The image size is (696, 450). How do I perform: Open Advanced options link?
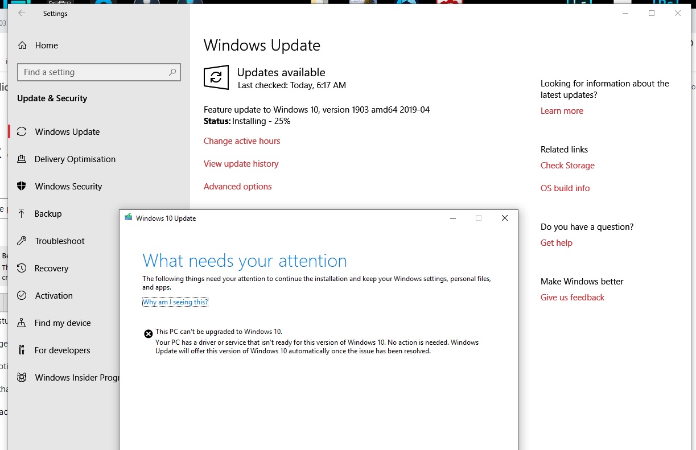tap(238, 187)
